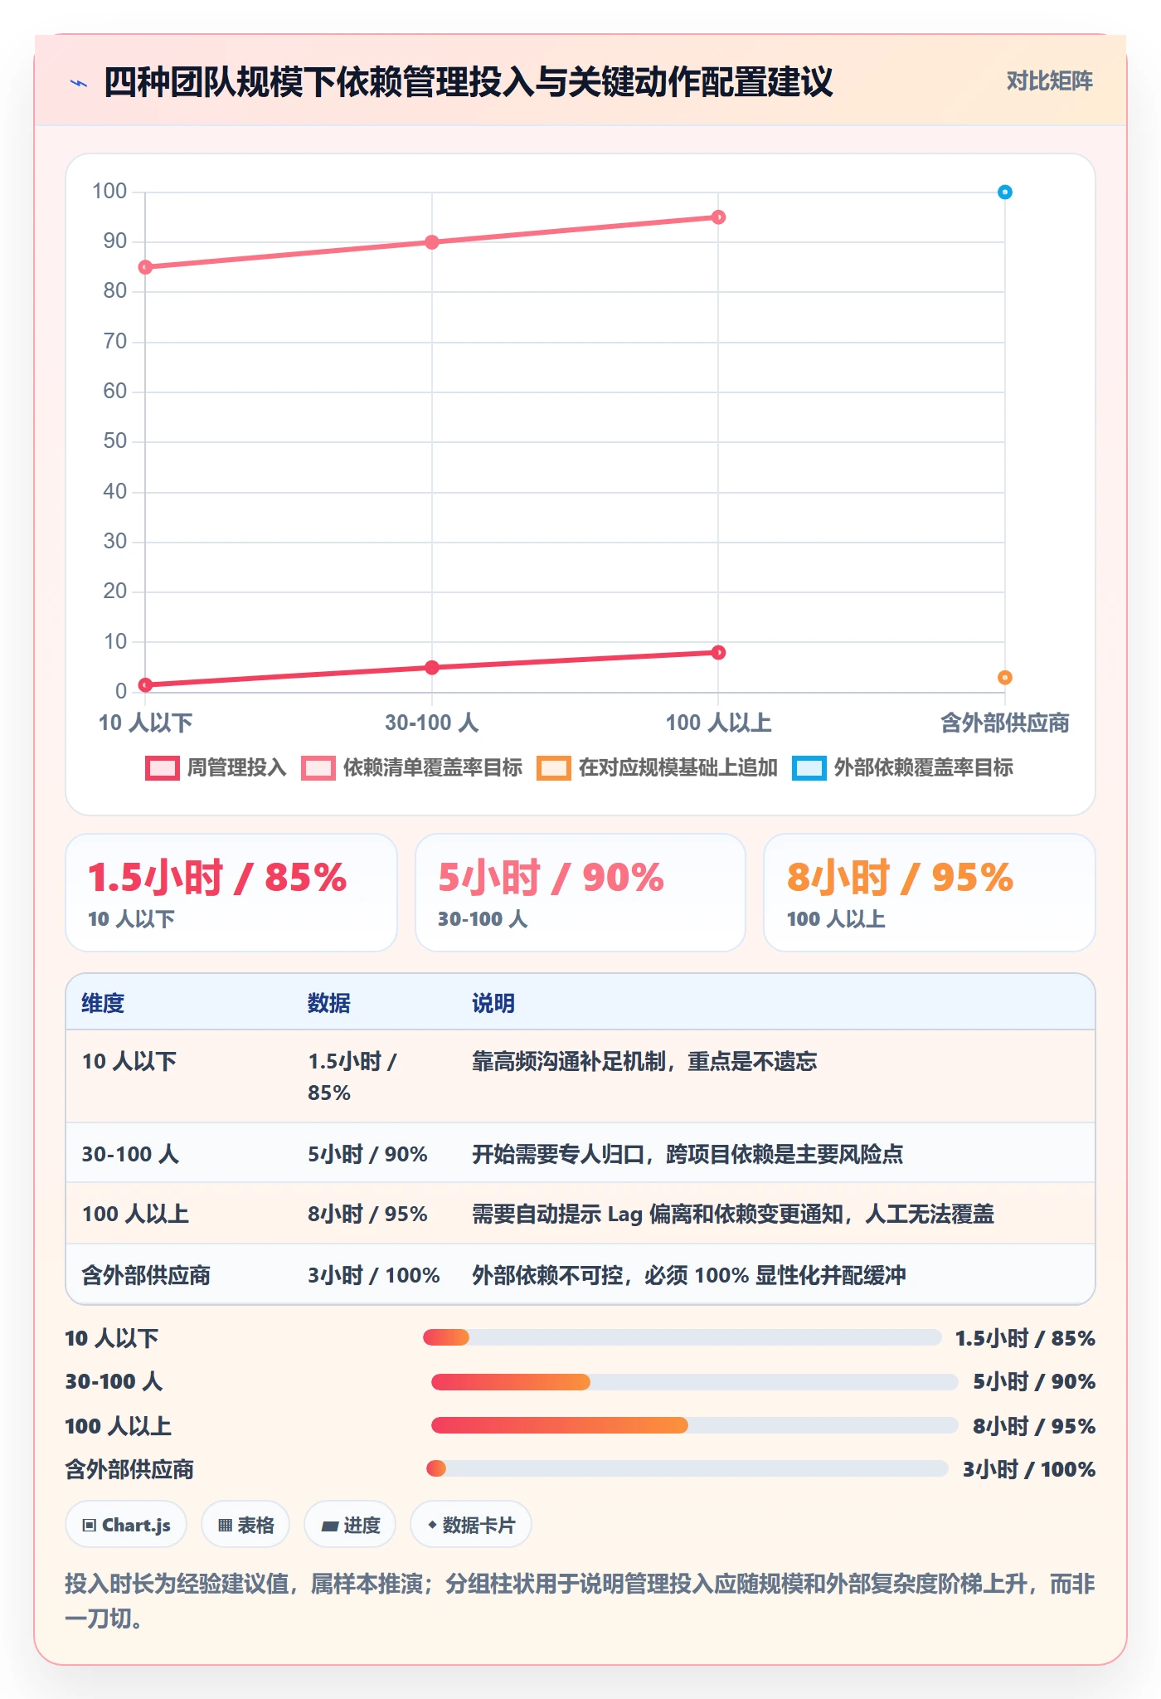Click the progress bar for 30-100 人
1161x1699 pixels.
tap(694, 1381)
